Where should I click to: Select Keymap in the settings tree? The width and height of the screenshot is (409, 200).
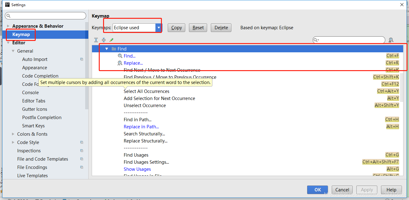pos(21,34)
